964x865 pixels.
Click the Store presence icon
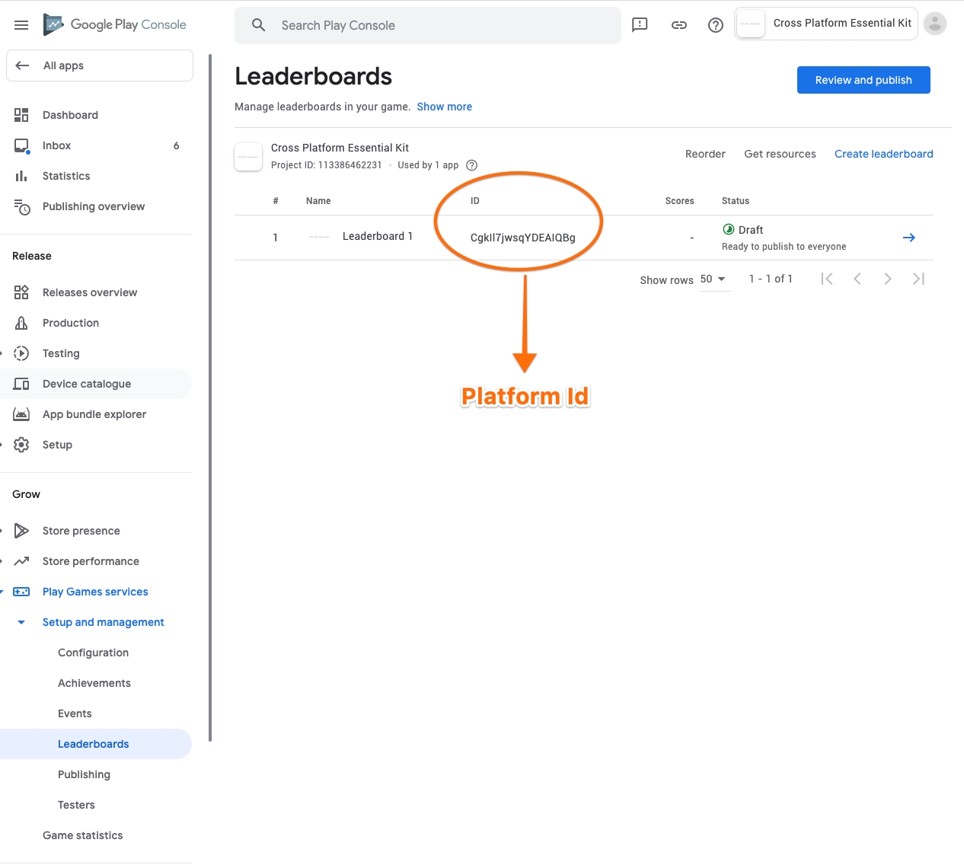point(21,531)
